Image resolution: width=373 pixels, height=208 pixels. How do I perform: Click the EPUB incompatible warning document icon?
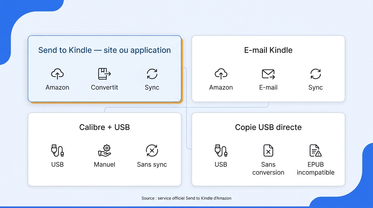pos(316,151)
